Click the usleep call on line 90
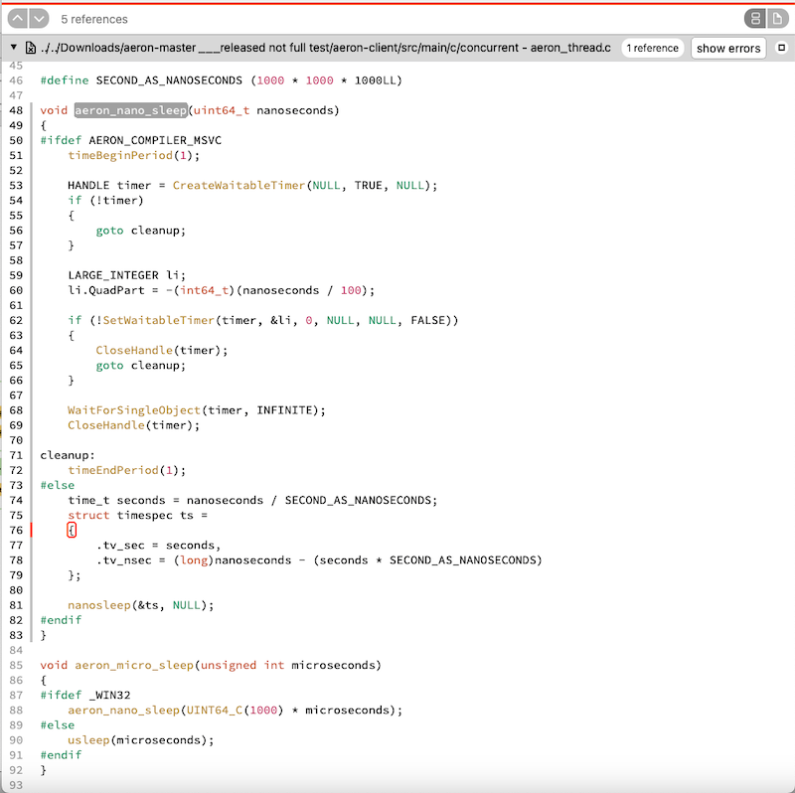The image size is (795, 793). (x=88, y=740)
